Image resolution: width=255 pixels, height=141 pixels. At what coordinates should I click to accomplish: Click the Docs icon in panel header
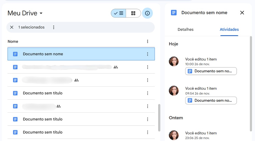tap(174, 13)
